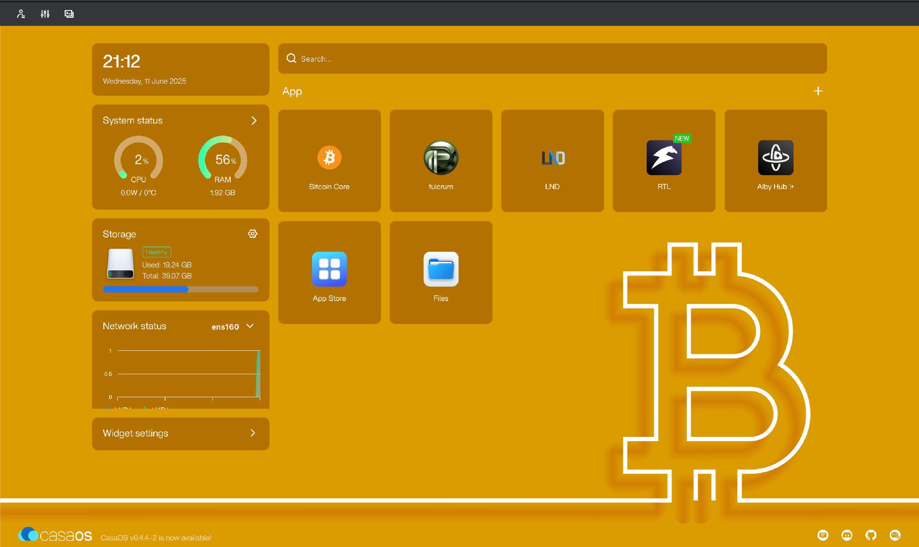Image resolution: width=919 pixels, height=547 pixels.
Task: Click the 'Storage' widget title
Action: tap(119, 234)
